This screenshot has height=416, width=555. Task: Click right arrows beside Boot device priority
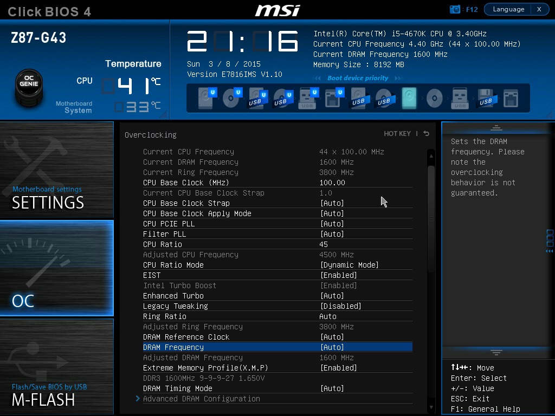399,78
